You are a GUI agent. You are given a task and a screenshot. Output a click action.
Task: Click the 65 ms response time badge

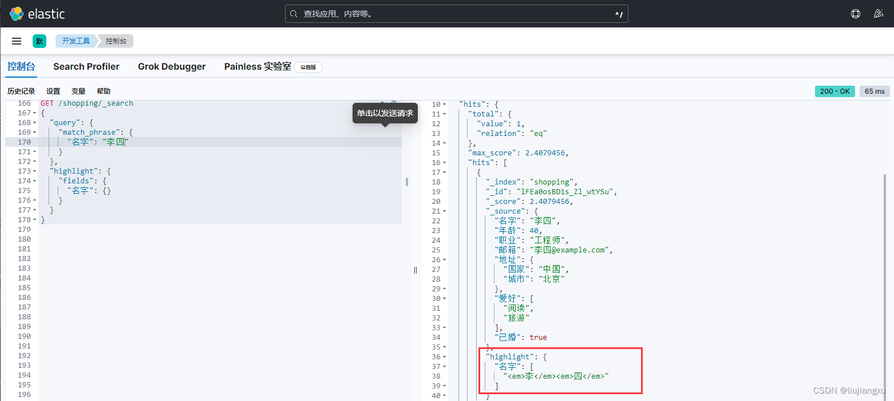(875, 91)
